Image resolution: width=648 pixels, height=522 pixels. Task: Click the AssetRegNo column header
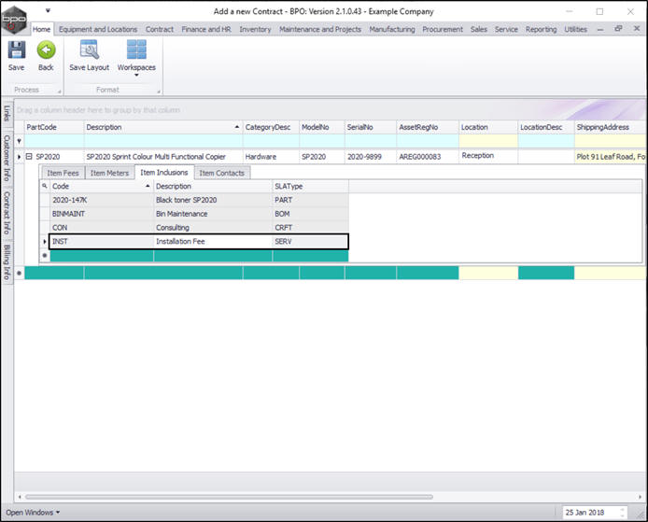pos(428,127)
